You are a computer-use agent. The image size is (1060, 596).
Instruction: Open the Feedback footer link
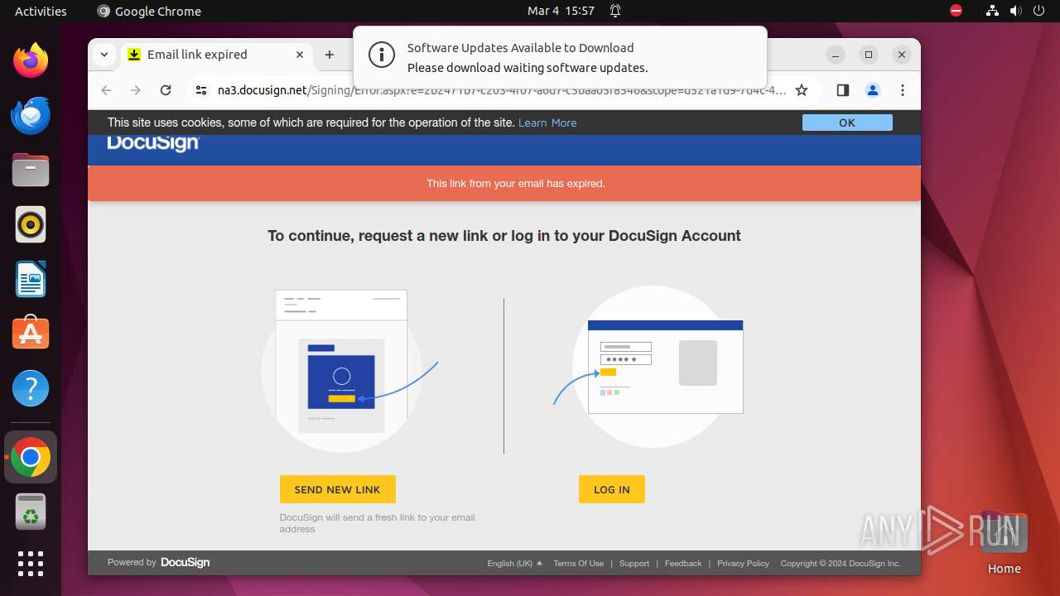click(683, 563)
